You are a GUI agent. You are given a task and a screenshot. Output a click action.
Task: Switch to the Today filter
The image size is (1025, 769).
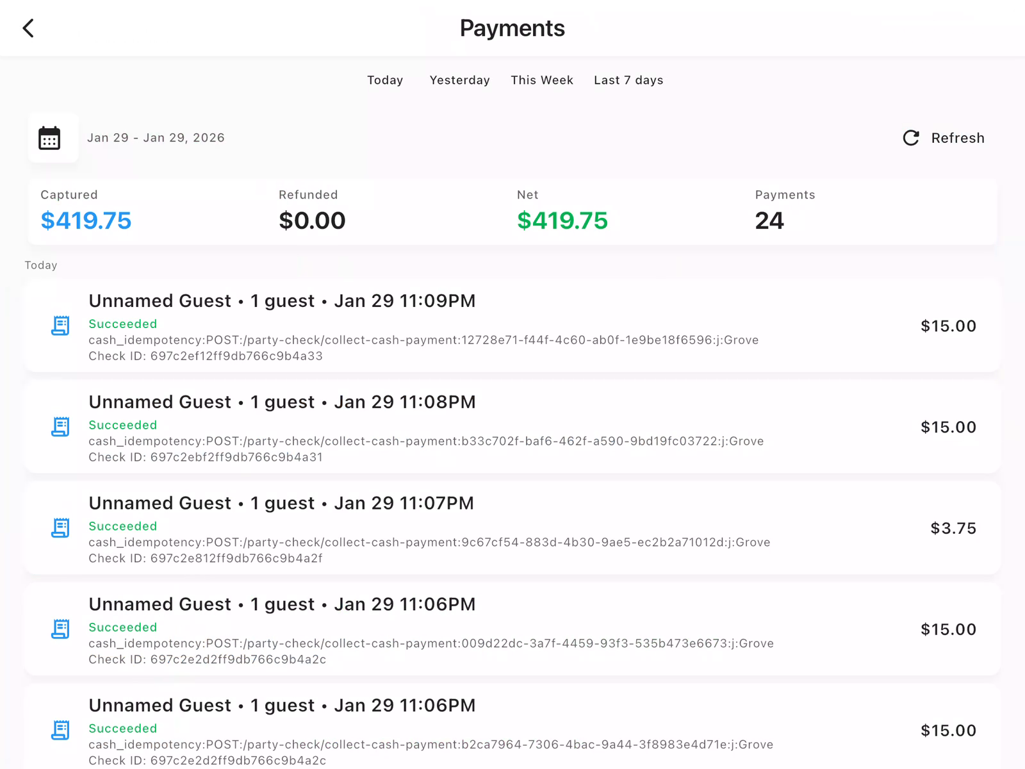(x=385, y=80)
